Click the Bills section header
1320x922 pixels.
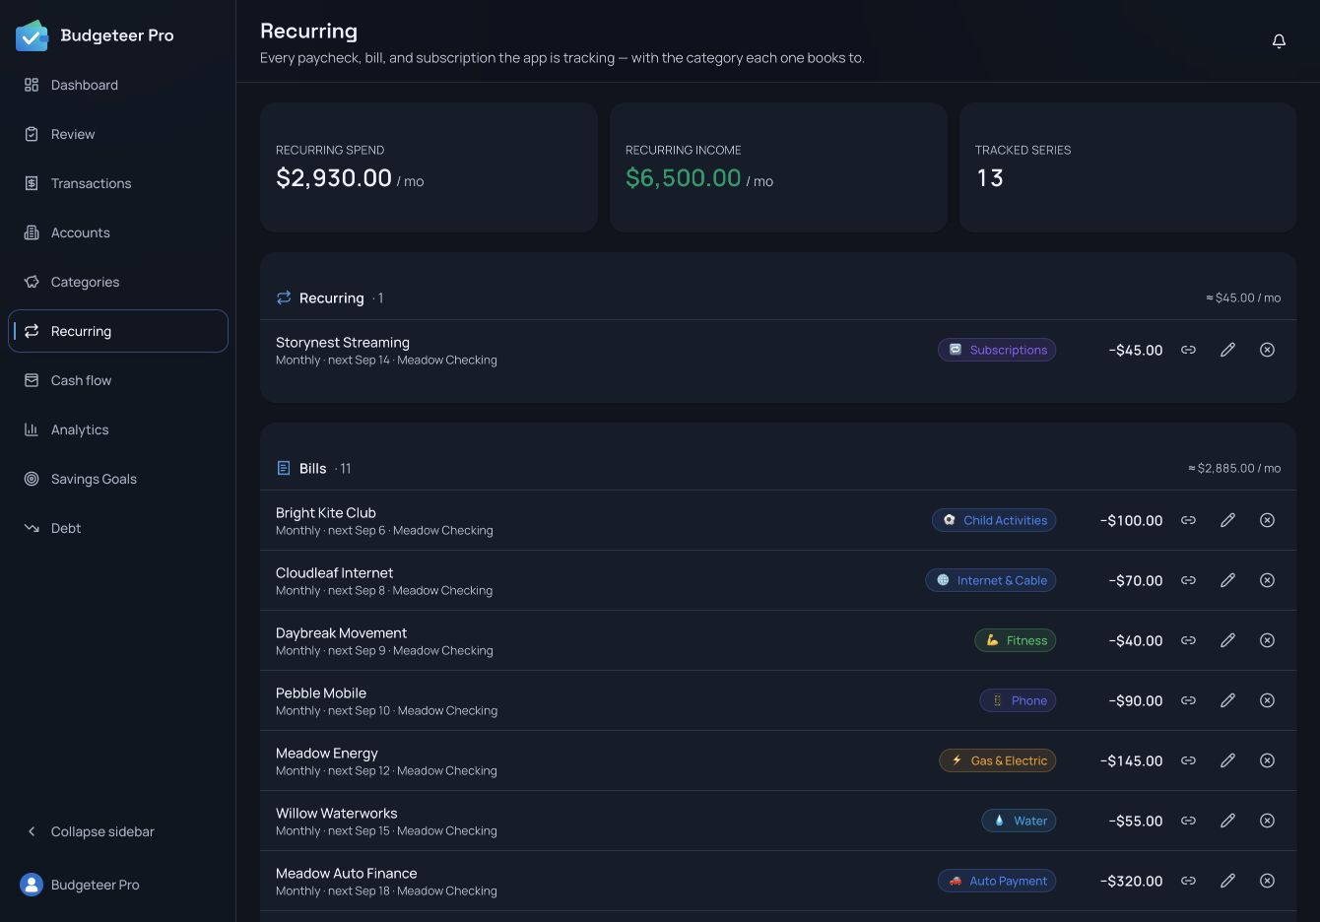pyautogui.click(x=778, y=468)
